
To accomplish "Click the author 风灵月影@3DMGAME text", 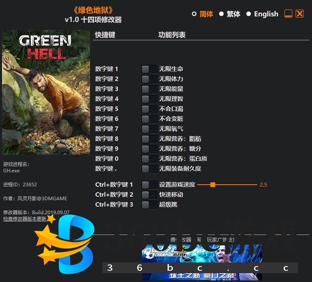I will click(42, 199).
